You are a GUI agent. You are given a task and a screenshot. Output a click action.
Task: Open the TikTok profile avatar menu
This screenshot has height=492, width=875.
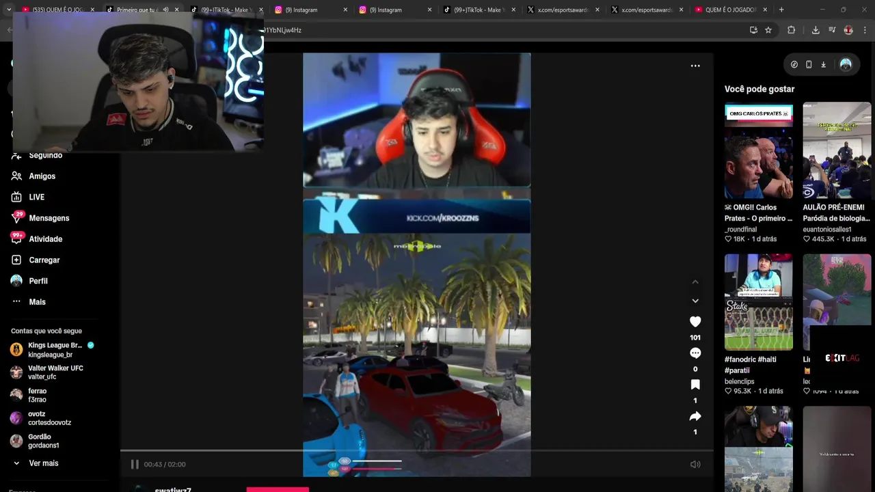point(846,64)
